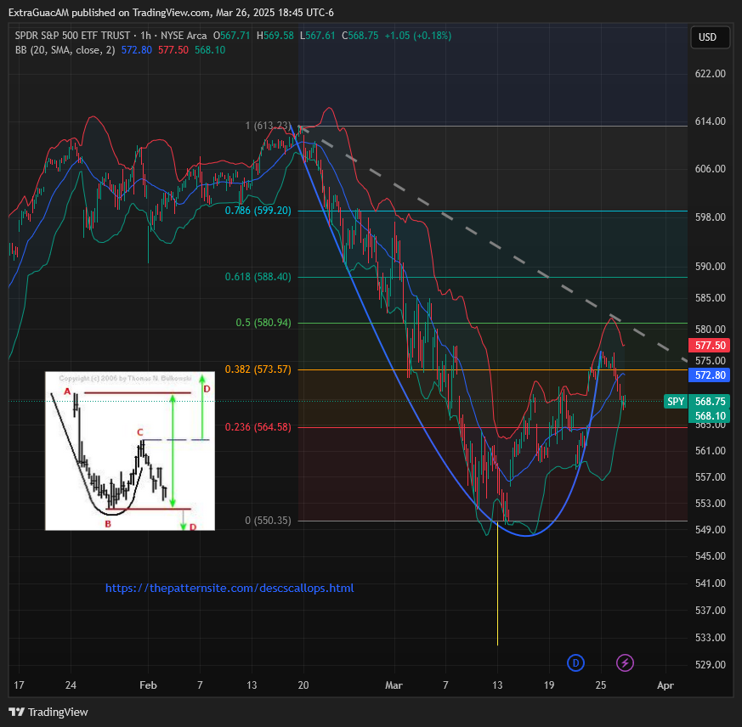Click the 622.00 price axis label
742x727 pixels.
(710, 73)
